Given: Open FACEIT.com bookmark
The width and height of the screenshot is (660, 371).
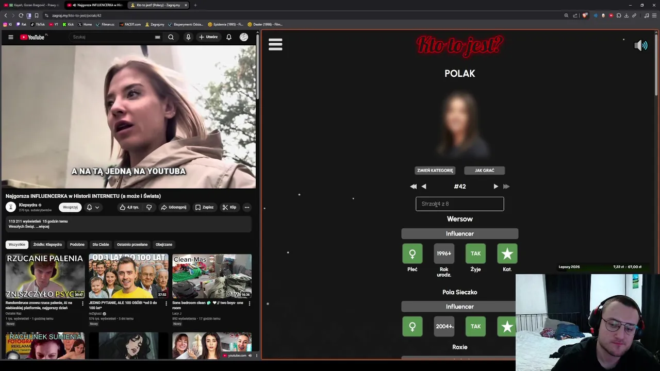Looking at the screenshot, I should point(130,24).
